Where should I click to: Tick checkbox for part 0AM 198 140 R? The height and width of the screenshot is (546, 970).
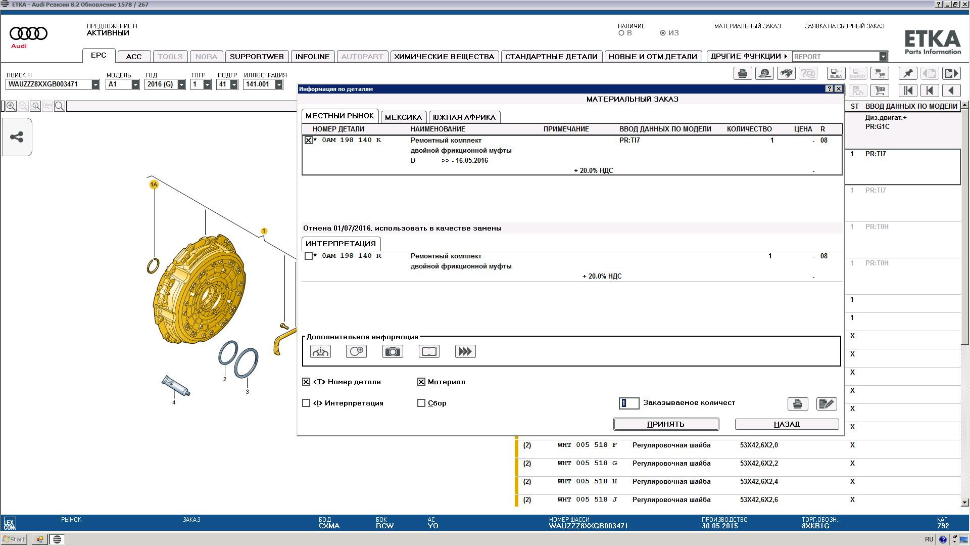[309, 256]
